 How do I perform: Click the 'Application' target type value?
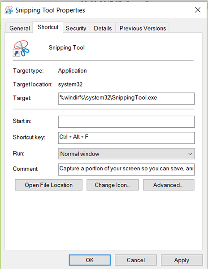point(72,71)
